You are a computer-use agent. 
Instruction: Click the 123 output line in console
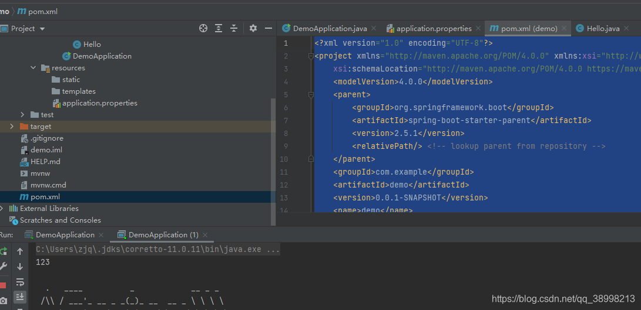pyautogui.click(x=43, y=263)
